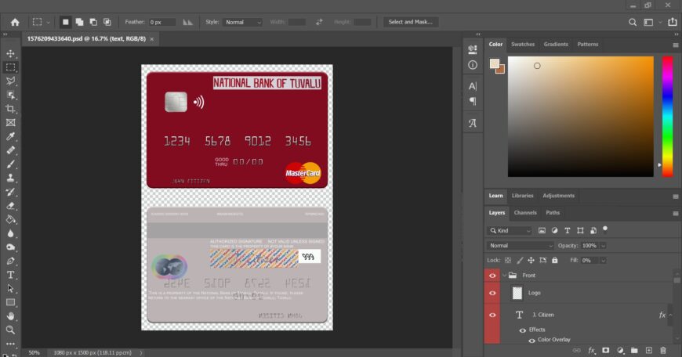Open the Character panel icon
This screenshot has height=357, width=682.
[x=473, y=86]
